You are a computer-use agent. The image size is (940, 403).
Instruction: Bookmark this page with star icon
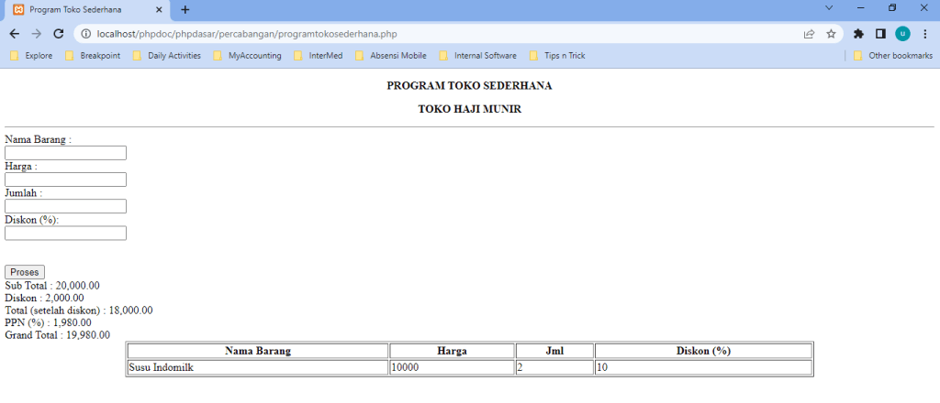click(x=831, y=34)
